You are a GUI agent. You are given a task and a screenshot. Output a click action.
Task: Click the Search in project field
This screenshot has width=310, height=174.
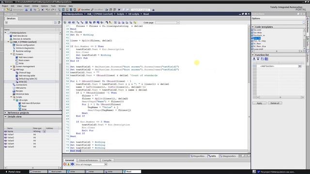[140, 10]
